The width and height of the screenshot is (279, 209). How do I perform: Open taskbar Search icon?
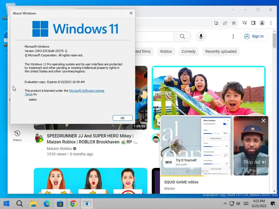19,204
